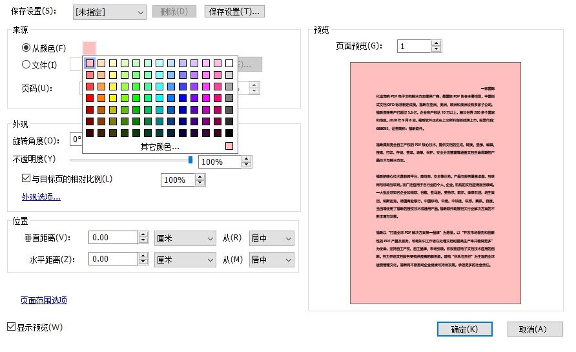
Task: Go to next preview page with up arrow
Action: (436, 43)
